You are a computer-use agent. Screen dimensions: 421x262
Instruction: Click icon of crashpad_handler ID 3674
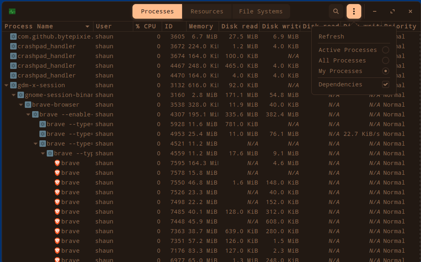[13, 56]
